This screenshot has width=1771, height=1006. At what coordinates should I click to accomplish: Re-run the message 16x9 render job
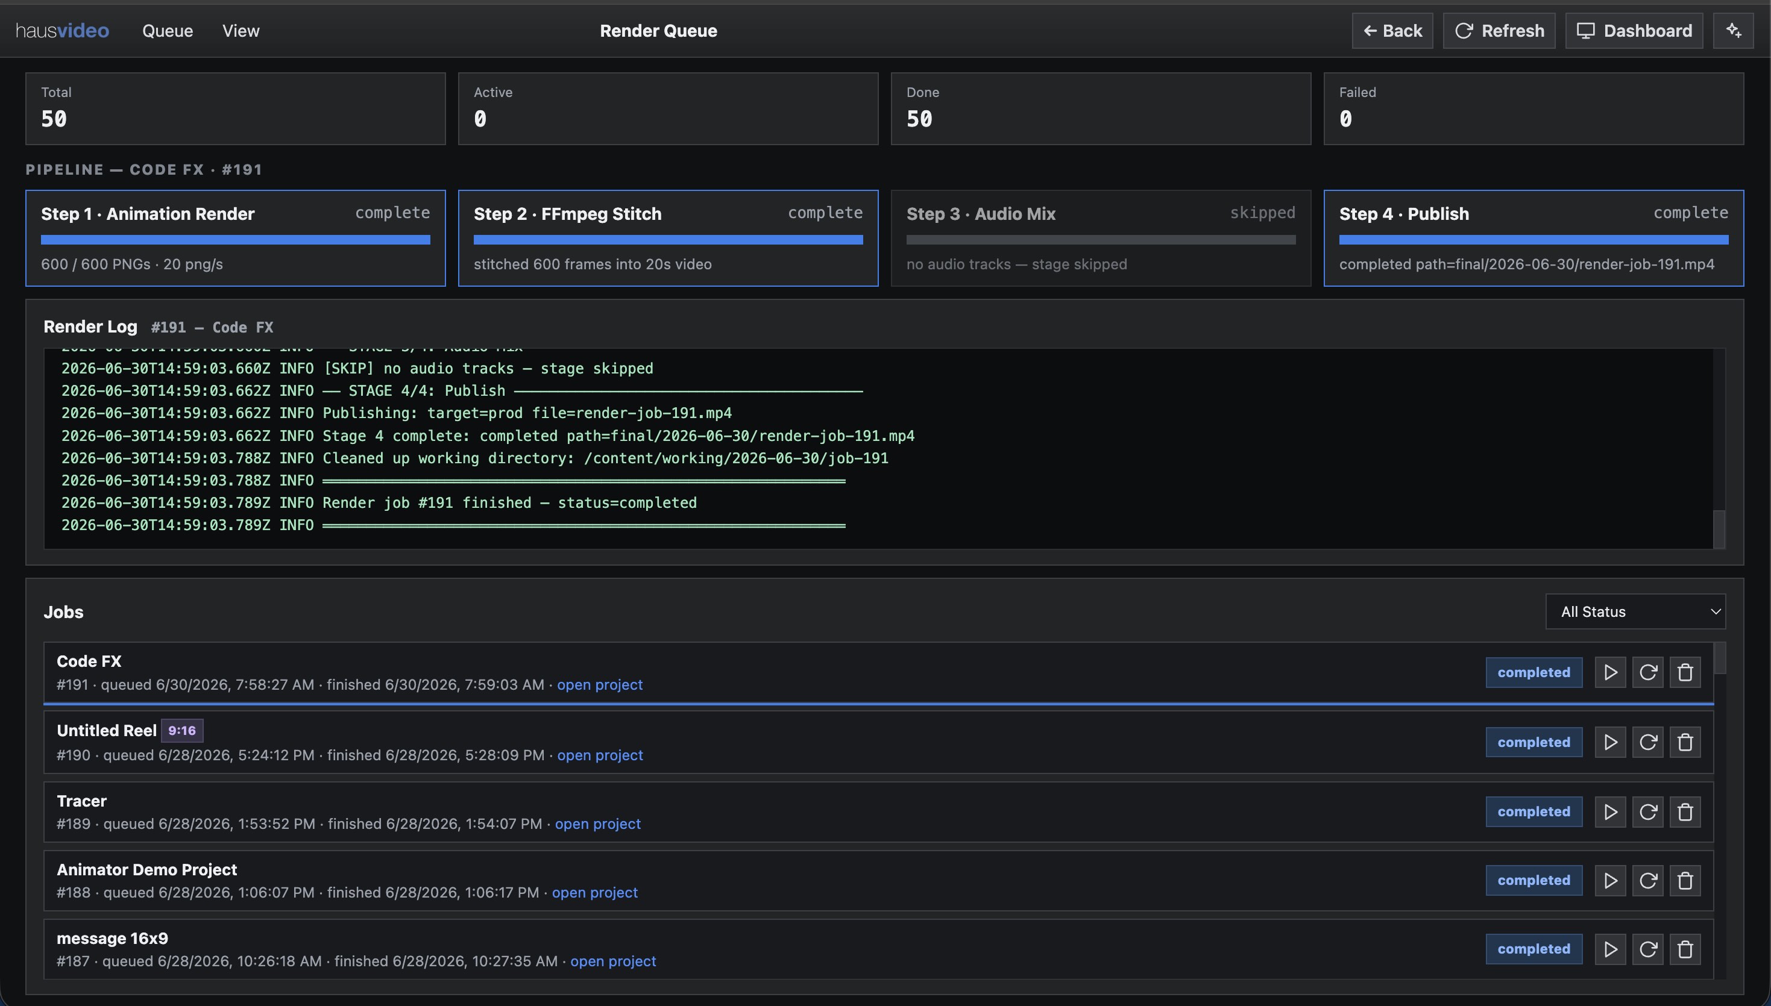tap(1647, 949)
